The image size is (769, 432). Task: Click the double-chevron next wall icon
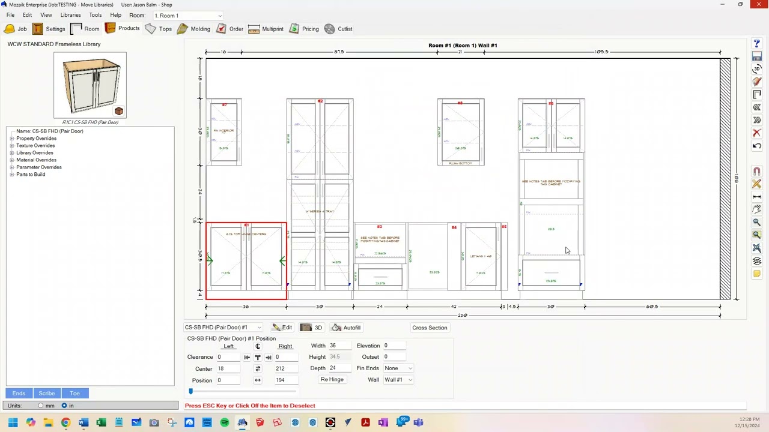[756, 120]
